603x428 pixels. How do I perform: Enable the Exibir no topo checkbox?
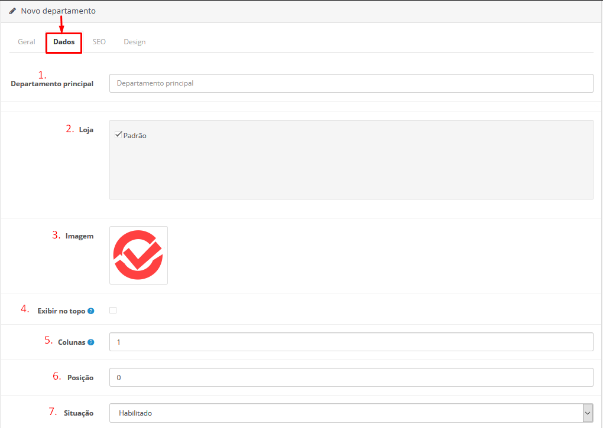113,310
